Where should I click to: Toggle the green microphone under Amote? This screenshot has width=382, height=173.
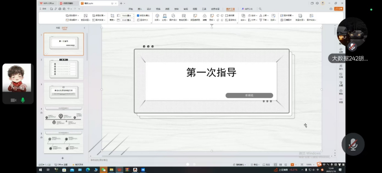tap(23, 100)
